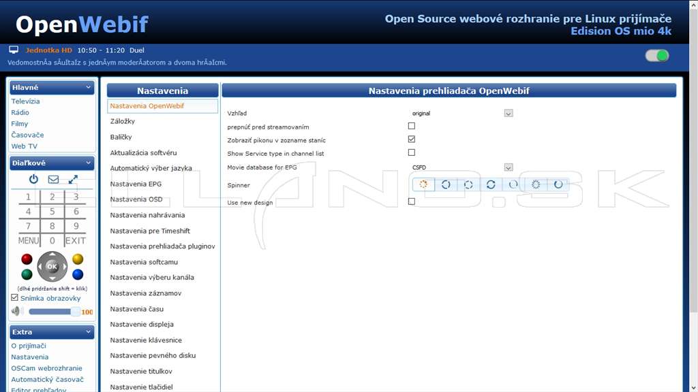Toggle 'Use new design' checkbox

[x=411, y=201]
